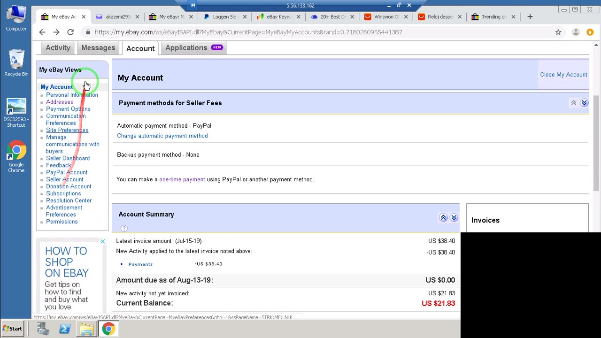
Task: Open the file explorer folder taskbar icon
Action: (86, 329)
